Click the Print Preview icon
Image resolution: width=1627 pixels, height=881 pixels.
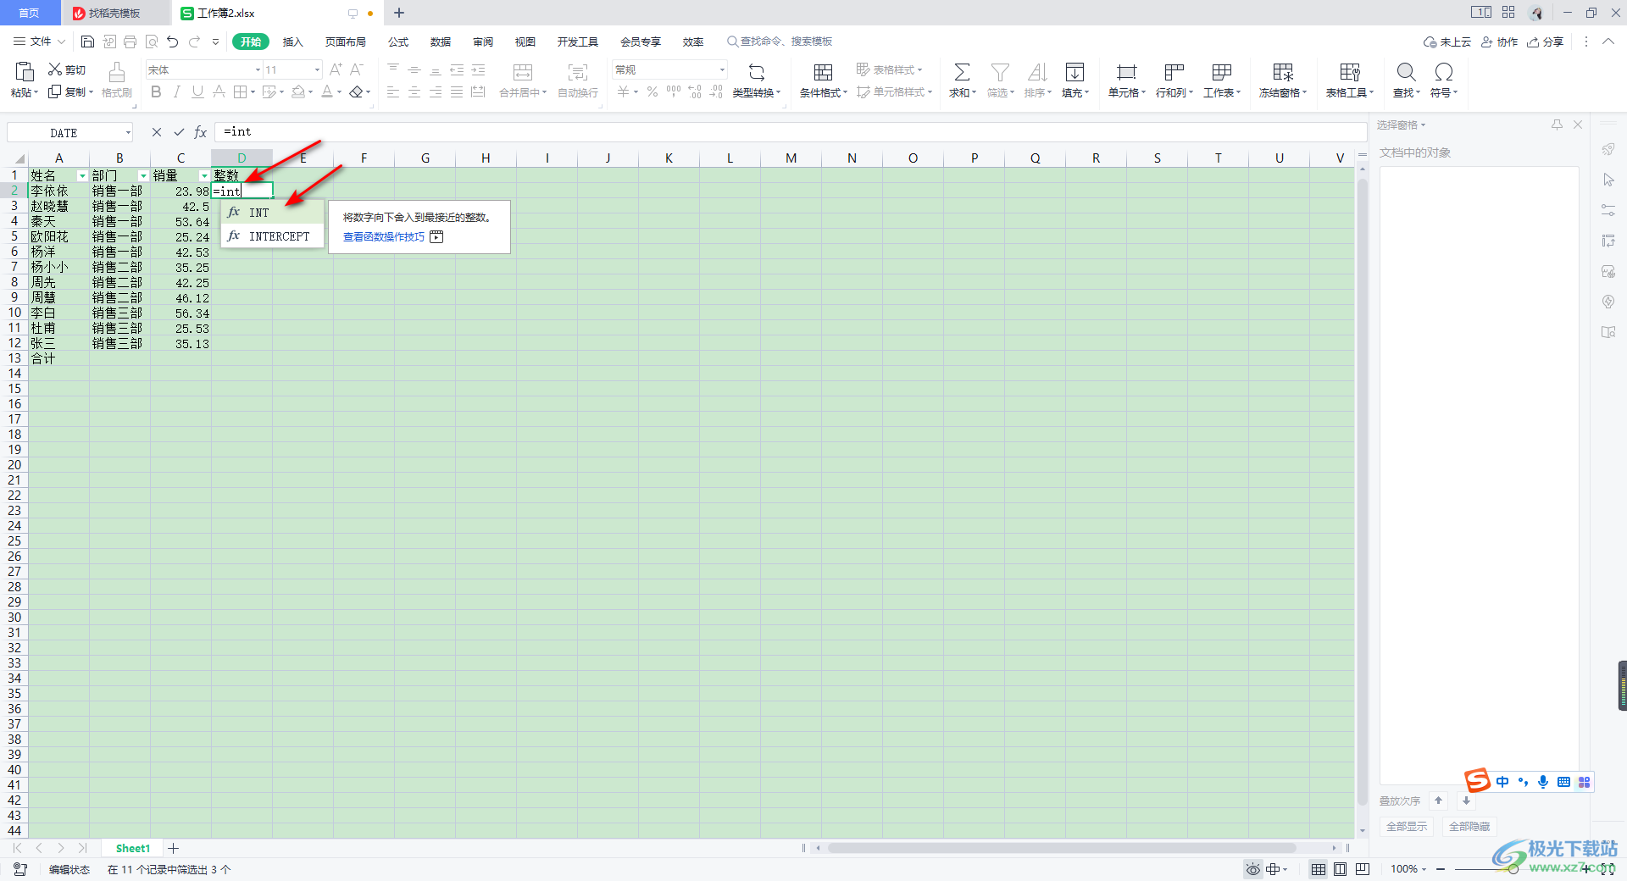152,42
